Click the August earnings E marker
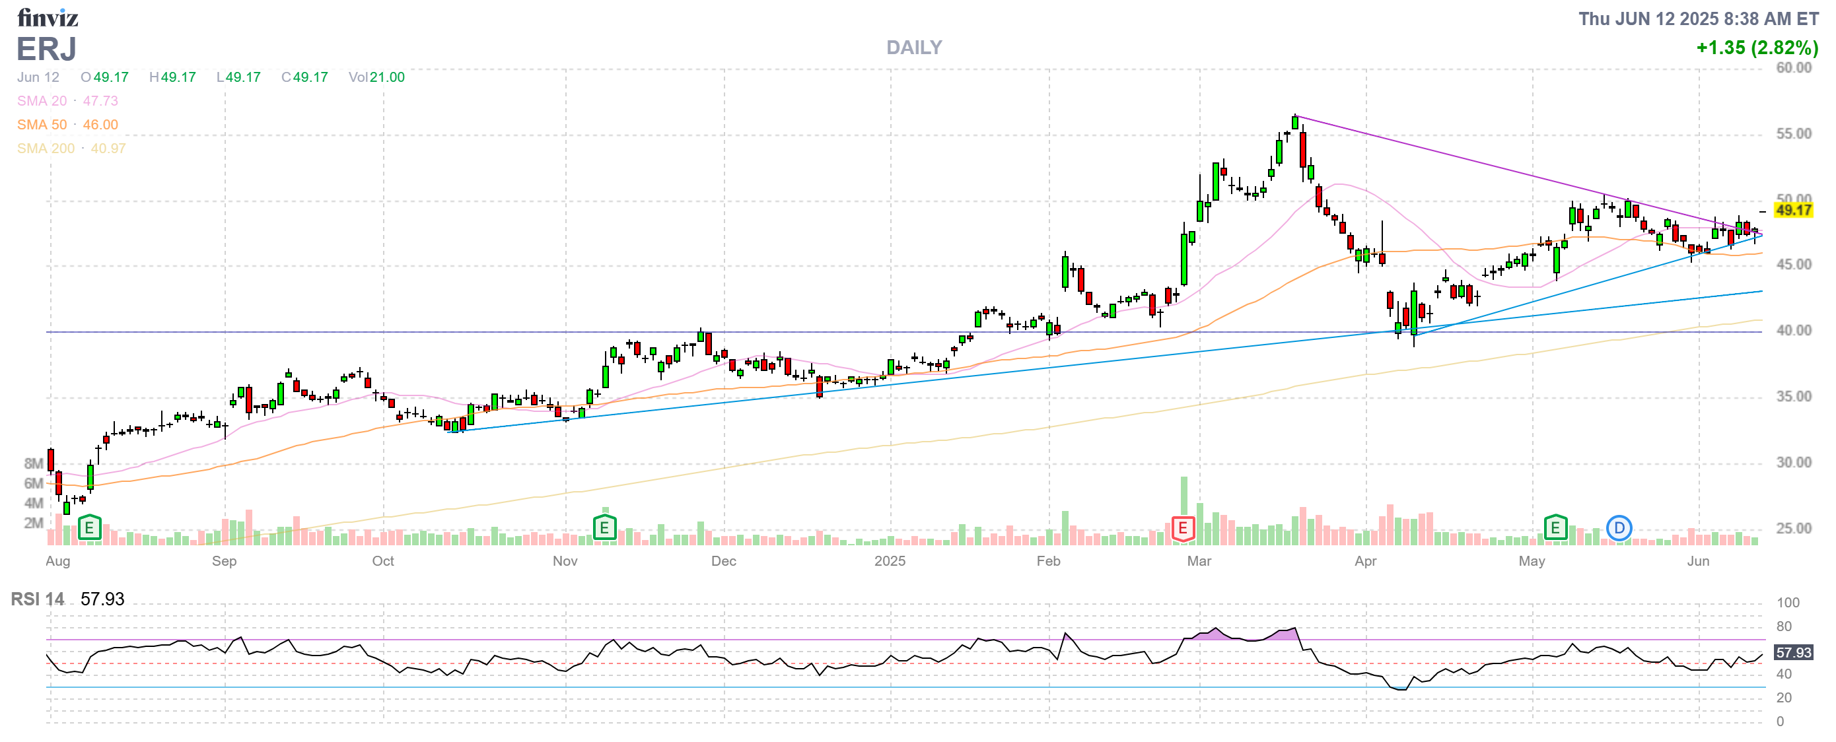The width and height of the screenshot is (1836, 742). pos(89,528)
